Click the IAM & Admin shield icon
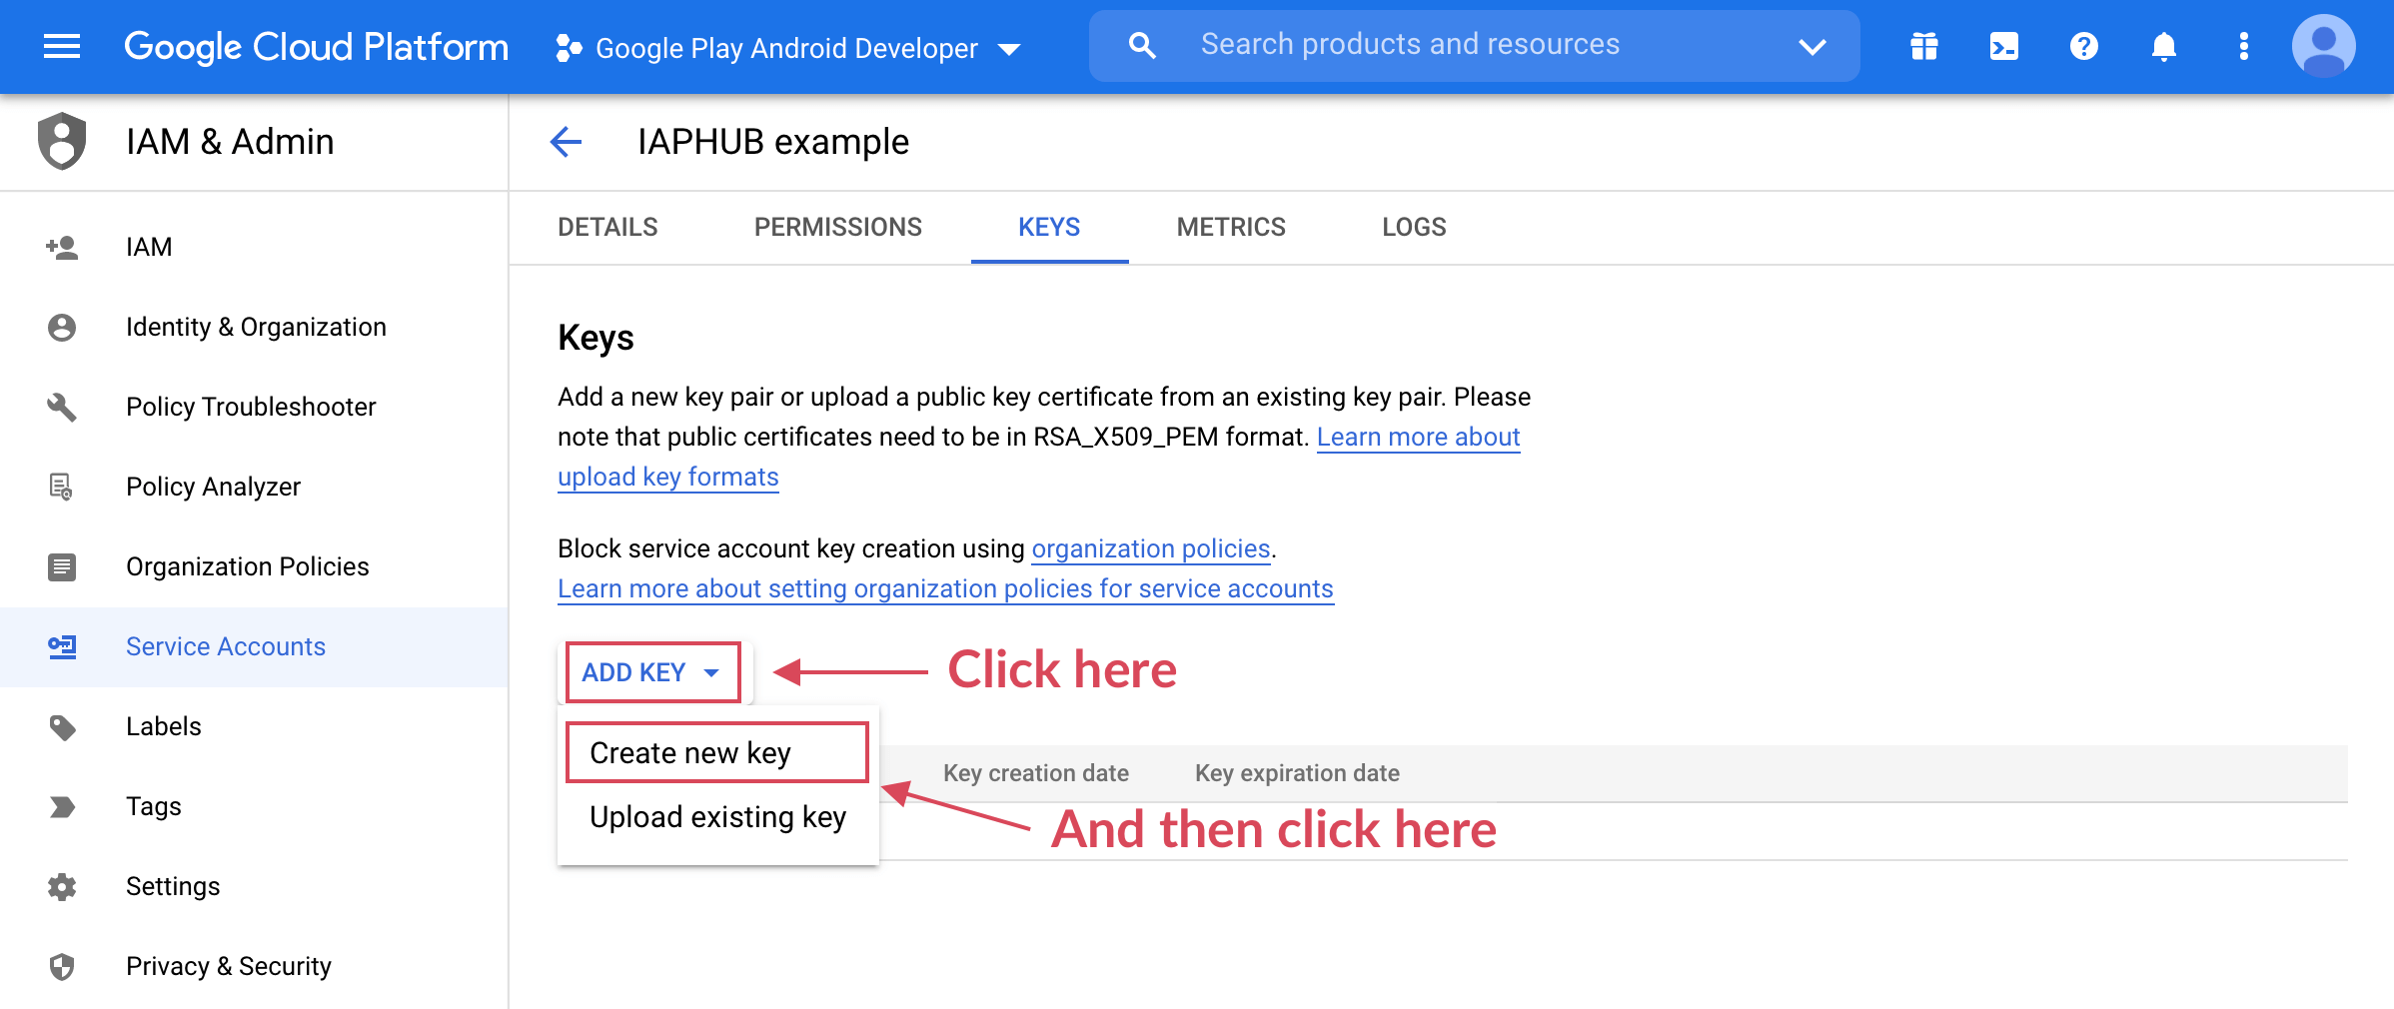The height and width of the screenshot is (1009, 2394). tap(62, 141)
